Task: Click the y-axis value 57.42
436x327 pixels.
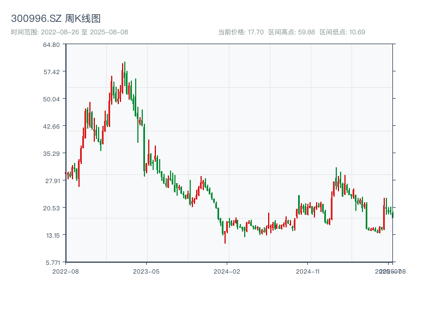Action: pyautogui.click(x=51, y=72)
